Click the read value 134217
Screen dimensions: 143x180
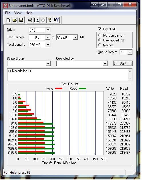click(x=125, y=119)
